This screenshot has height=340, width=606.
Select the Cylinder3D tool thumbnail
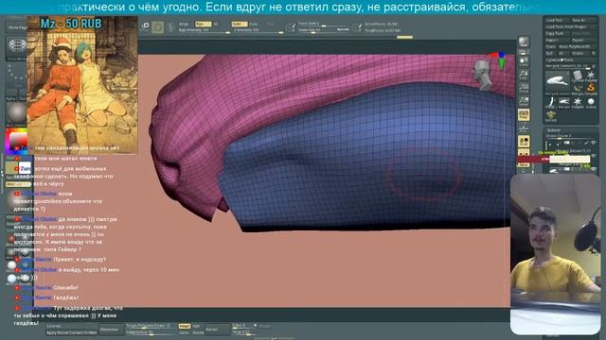pos(578,76)
